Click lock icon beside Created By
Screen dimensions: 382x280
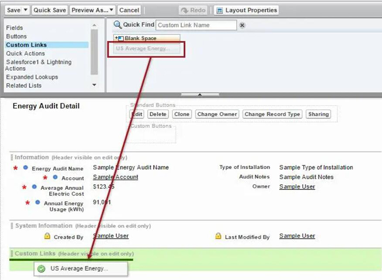[x=47, y=236]
